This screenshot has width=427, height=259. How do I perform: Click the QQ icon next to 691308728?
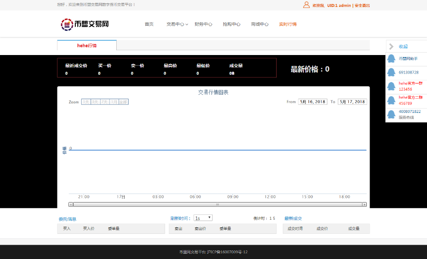pos(391,72)
